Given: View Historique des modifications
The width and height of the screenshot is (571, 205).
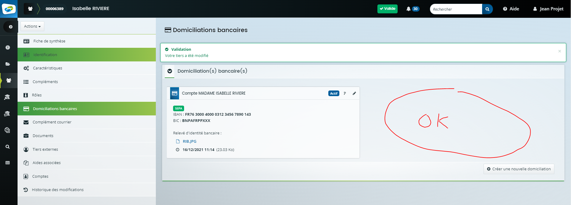Looking at the screenshot, I should point(87,190).
